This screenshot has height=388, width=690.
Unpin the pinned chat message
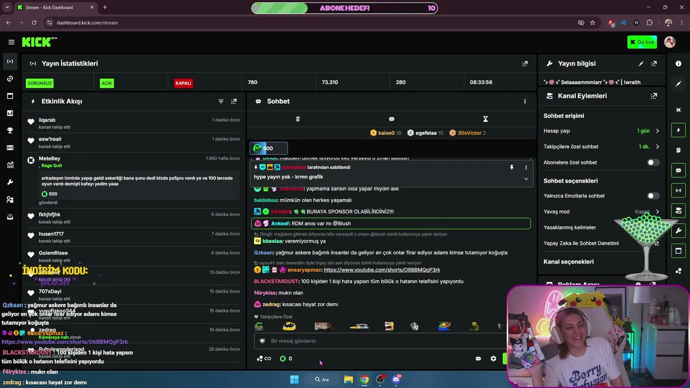512,168
